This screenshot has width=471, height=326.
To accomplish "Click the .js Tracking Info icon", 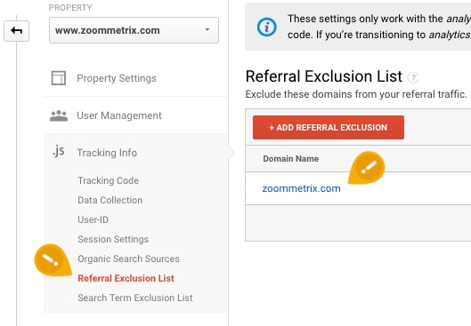I will coord(59,151).
